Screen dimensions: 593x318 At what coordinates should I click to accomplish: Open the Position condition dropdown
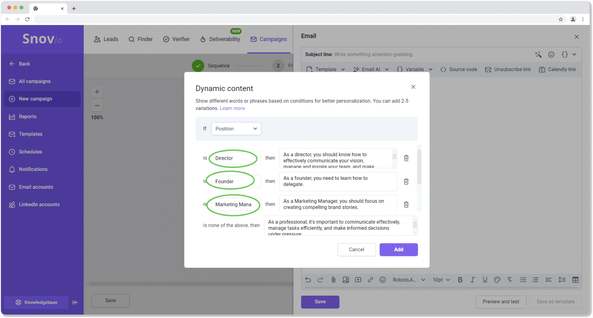coord(236,129)
